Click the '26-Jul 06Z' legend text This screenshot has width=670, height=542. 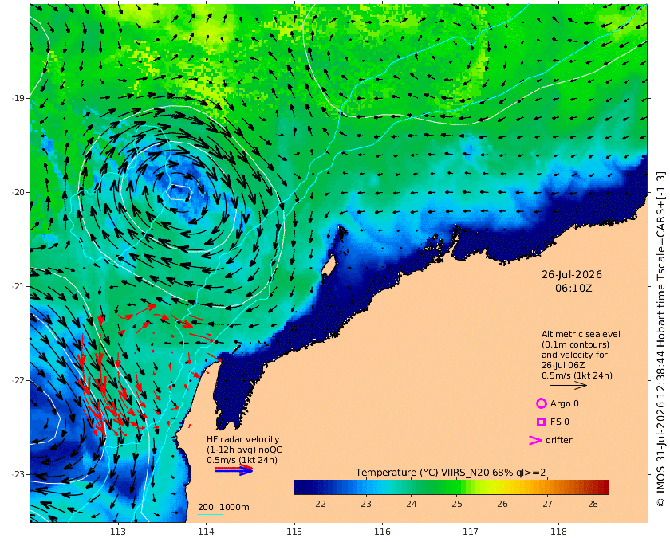point(563,365)
